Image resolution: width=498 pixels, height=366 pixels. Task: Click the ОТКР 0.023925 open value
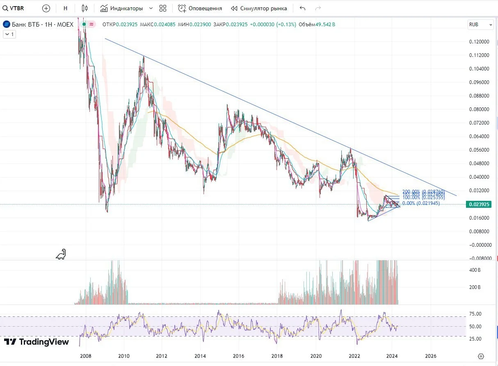[120, 25]
